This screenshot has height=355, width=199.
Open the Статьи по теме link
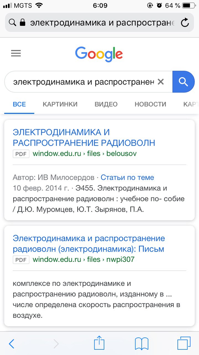127,177
